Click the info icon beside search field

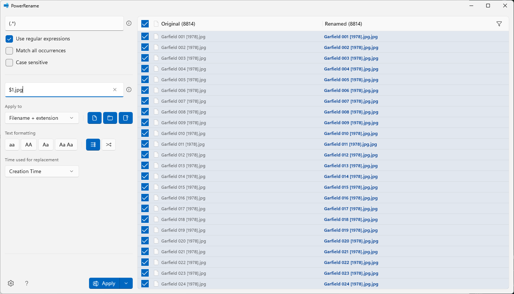click(x=129, y=23)
